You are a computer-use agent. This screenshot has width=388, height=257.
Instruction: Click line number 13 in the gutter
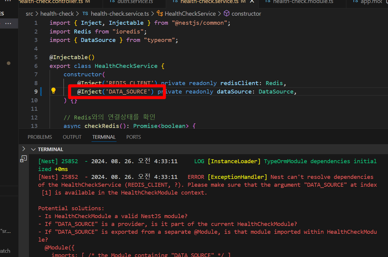[x=34, y=126]
